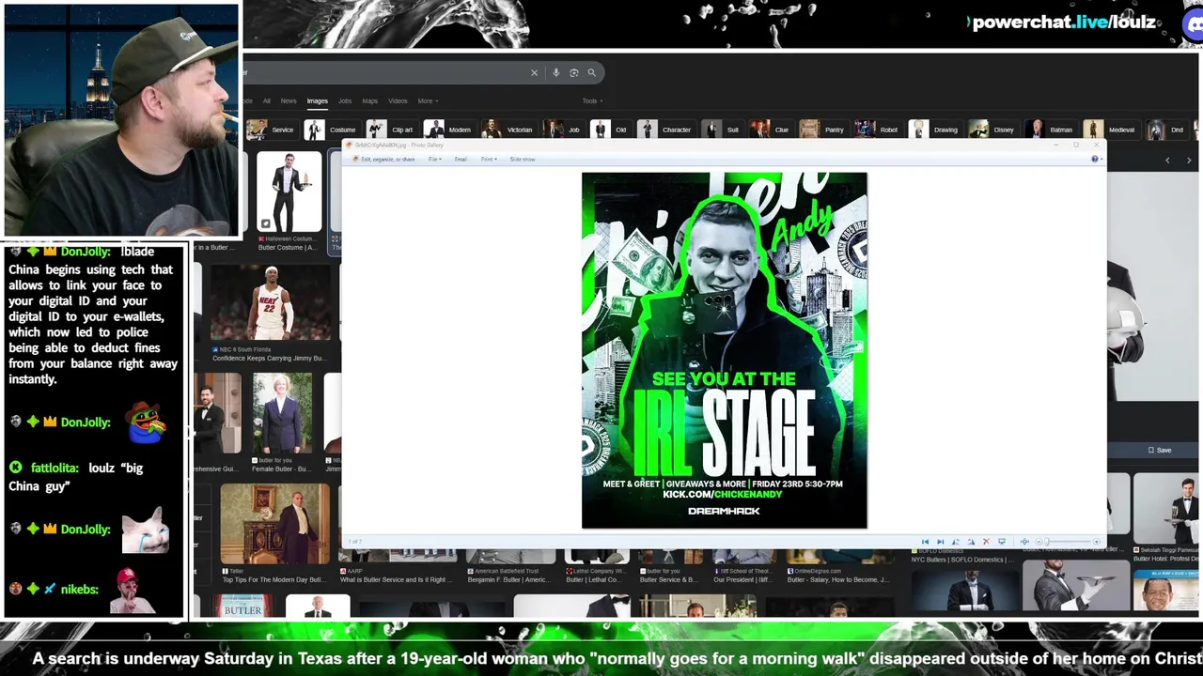This screenshot has height=676, width=1203.
Task: Fit photo to window icon
Action: 1024,542
